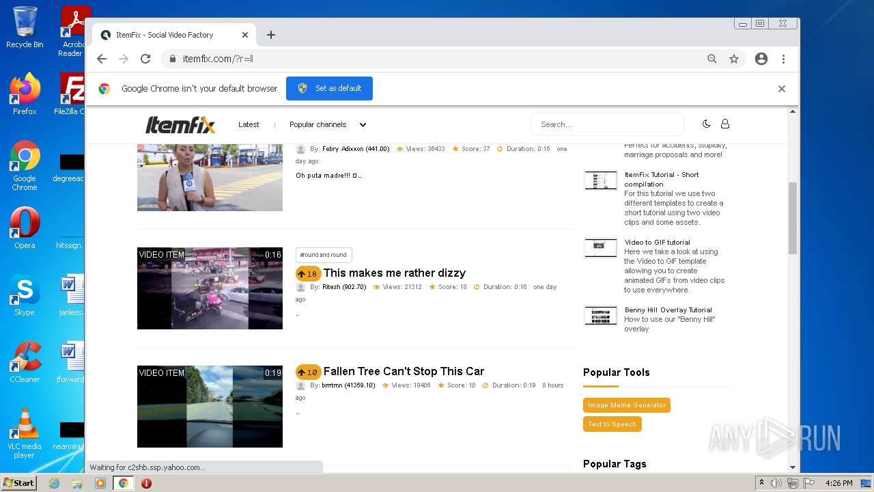Screen dimensions: 874x492
Task: Click the page vertical scrollbar thumb
Action: click(793, 219)
